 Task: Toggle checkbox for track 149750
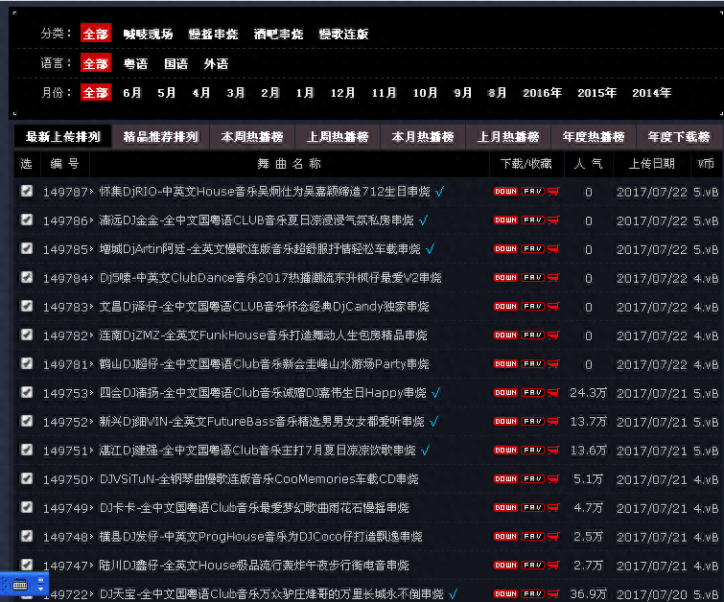[27, 477]
